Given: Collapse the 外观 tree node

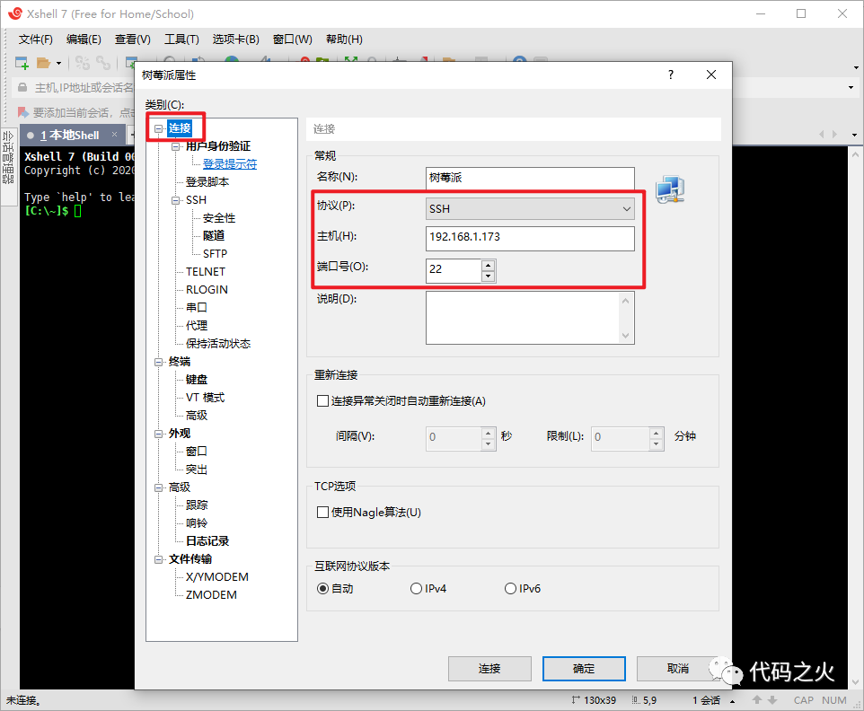Looking at the screenshot, I should click(x=159, y=434).
